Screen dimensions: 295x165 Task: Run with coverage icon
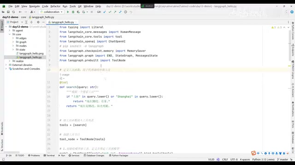[78, 12]
